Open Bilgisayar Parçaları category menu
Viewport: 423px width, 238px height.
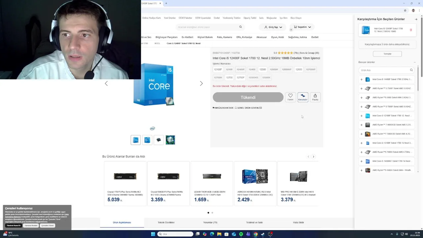[x=166, y=37]
